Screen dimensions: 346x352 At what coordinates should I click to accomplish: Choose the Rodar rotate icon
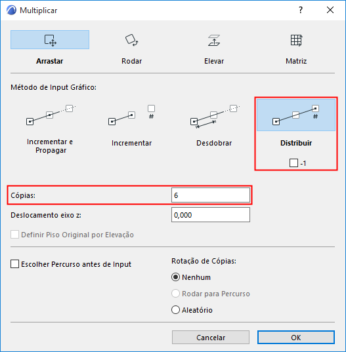pyautogui.click(x=132, y=40)
